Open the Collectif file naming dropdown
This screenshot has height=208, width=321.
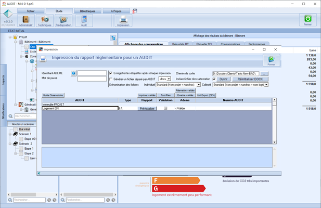[266, 85]
